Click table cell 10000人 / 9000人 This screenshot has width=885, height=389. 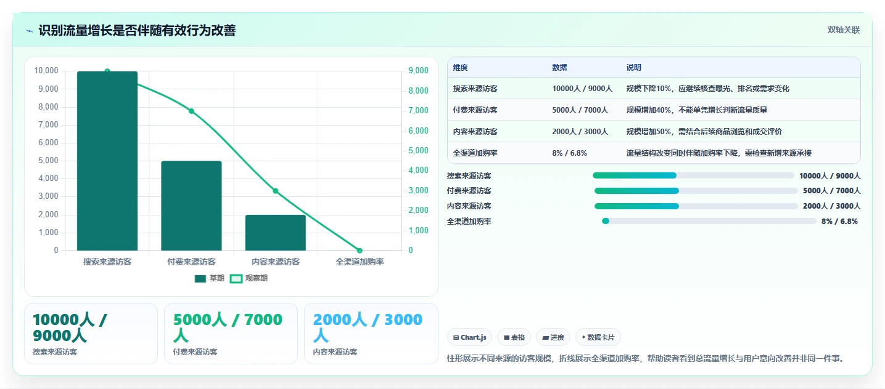tap(582, 89)
